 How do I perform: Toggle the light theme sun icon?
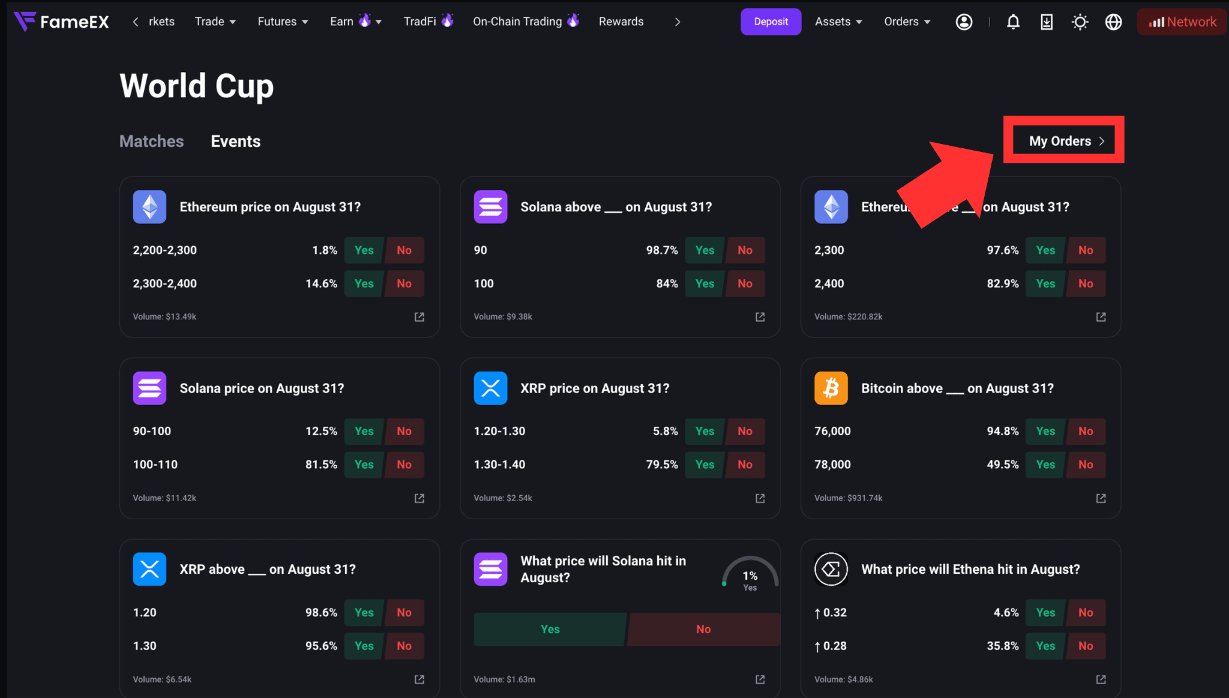click(1080, 22)
